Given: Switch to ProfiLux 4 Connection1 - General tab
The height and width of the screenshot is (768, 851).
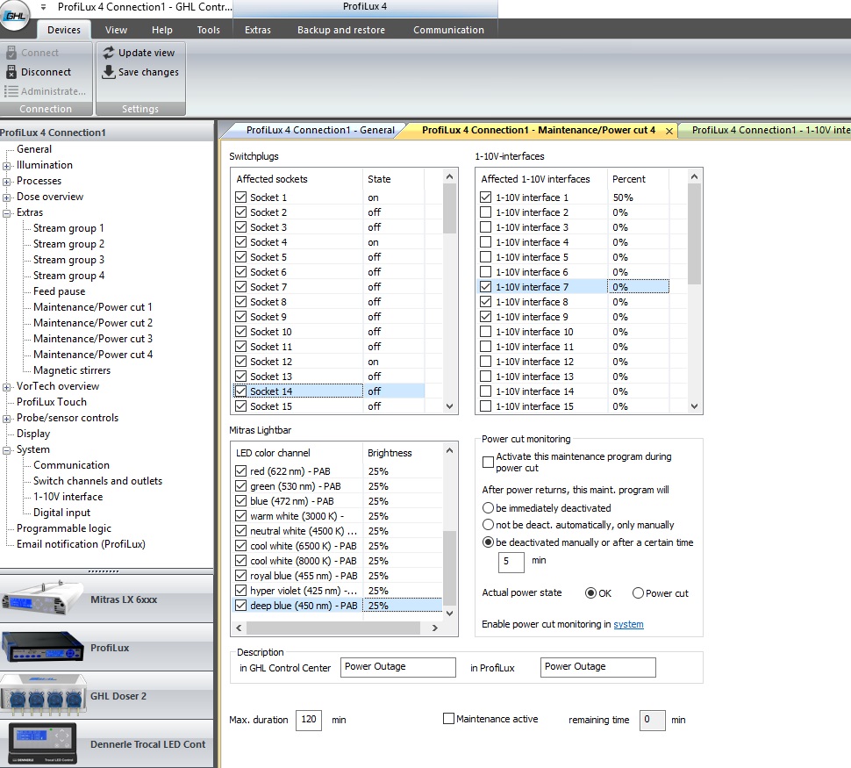Looking at the screenshot, I should point(320,130).
